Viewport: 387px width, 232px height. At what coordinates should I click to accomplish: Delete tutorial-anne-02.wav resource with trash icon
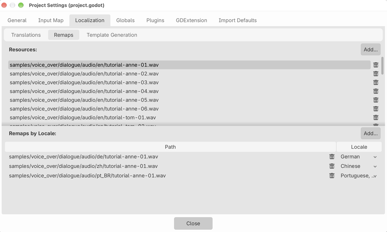(x=376, y=74)
